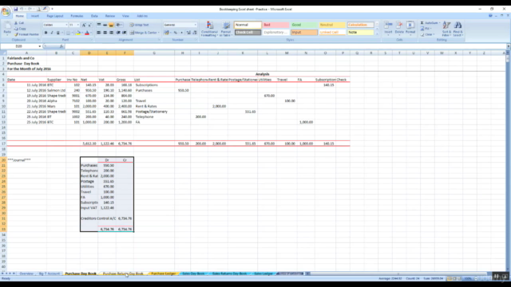This screenshot has width=511, height=287.
Task: Apply the Calculation cell style
Action: pyautogui.click(x=360, y=25)
